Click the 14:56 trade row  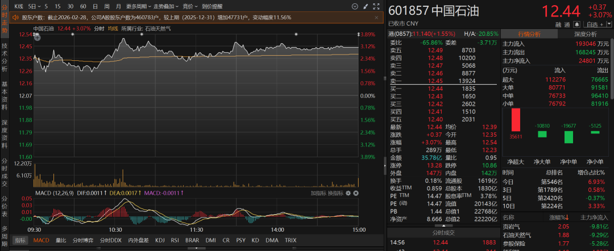pos(443,243)
